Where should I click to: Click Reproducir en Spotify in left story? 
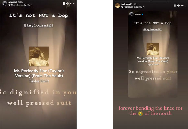click(20, 5)
